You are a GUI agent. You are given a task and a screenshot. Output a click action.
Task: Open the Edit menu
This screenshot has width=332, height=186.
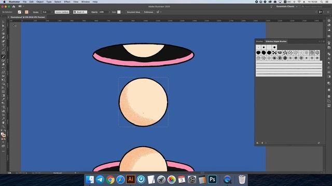31,2
